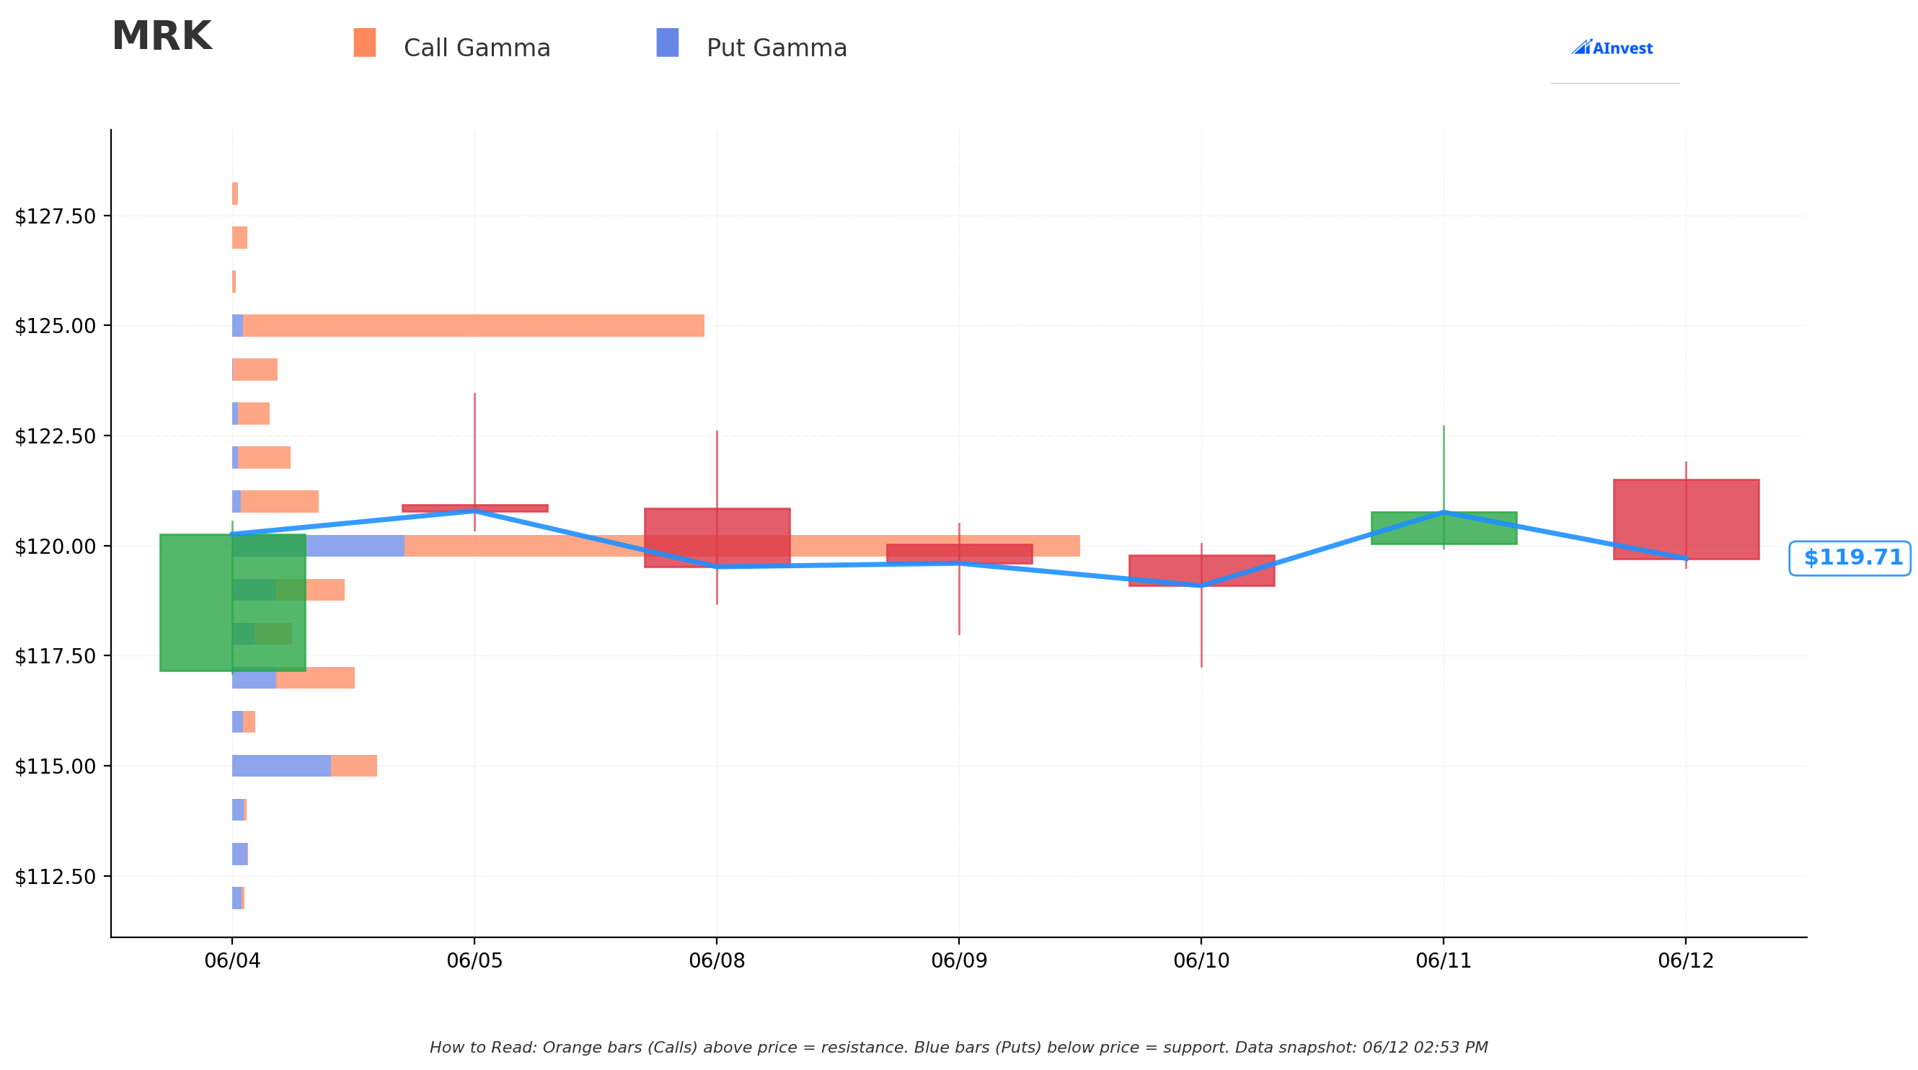Click the orange call gamma segment at $117 strike
Screen dimensions: 1918x1070
pos(316,678)
